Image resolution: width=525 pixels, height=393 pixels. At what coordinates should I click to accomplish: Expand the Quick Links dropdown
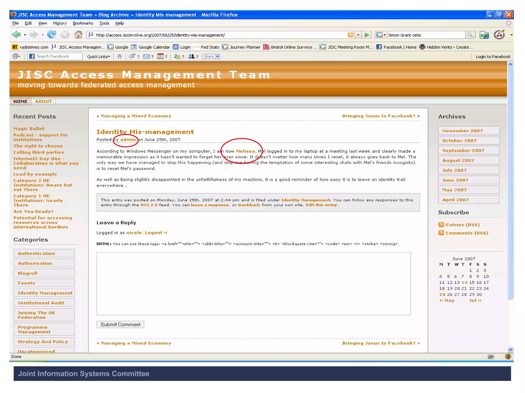(98, 57)
